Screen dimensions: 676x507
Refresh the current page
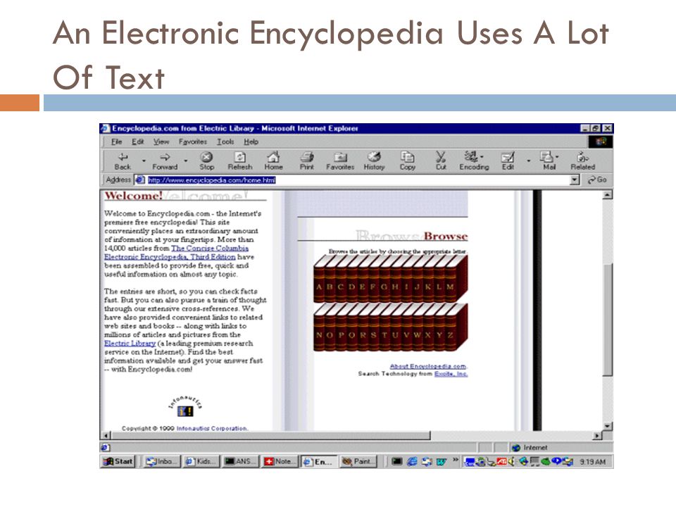pos(239,161)
